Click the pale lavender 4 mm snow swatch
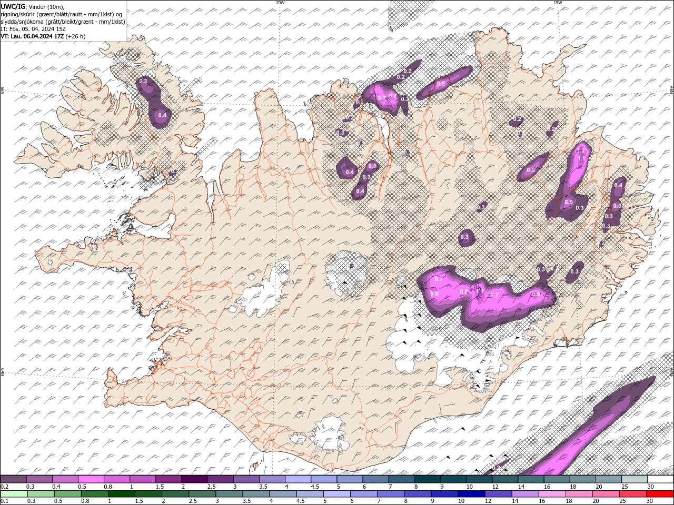The width and height of the screenshot is (674, 505). pos(298,479)
